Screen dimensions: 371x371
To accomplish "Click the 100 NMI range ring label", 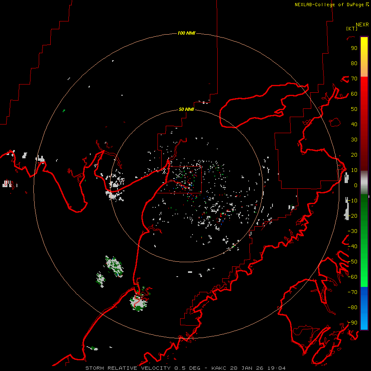I will [186, 33].
